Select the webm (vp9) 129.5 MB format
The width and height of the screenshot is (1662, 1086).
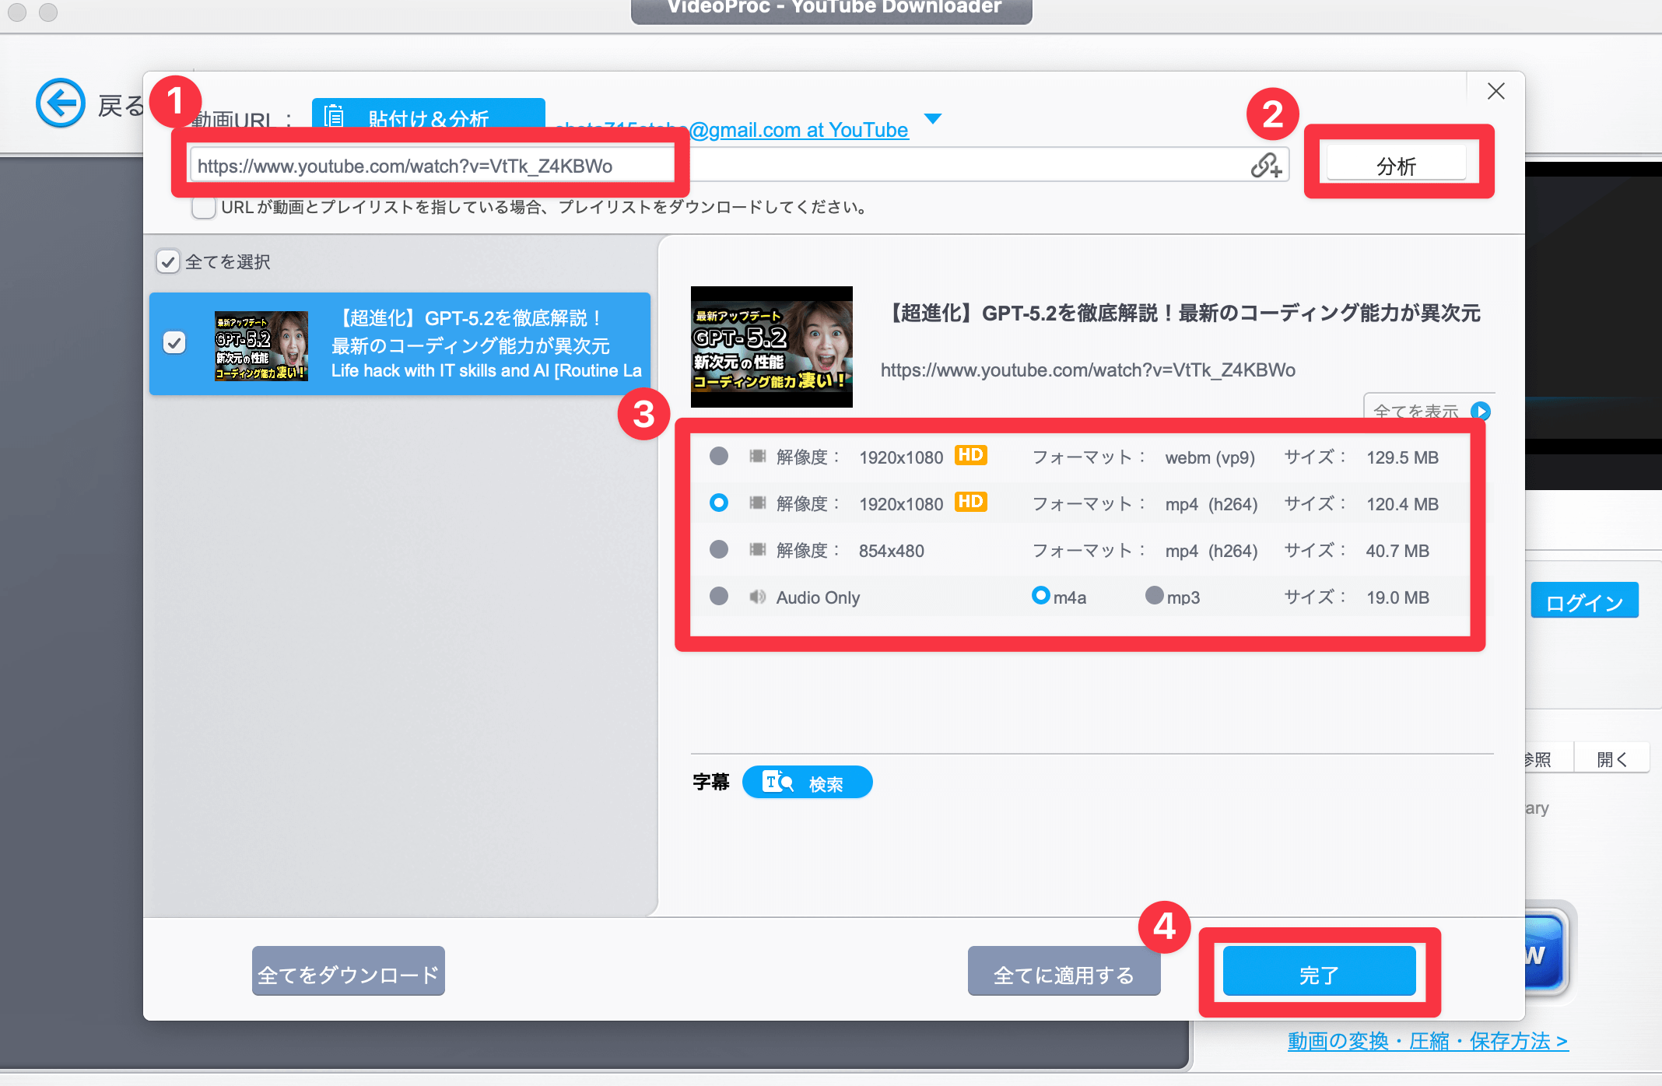(x=718, y=457)
